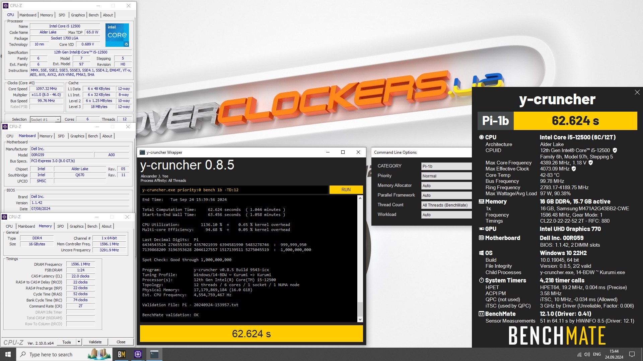The image size is (643, 361).
Task: Click the System Timers clock icon
Action: [x=481, y=280]
